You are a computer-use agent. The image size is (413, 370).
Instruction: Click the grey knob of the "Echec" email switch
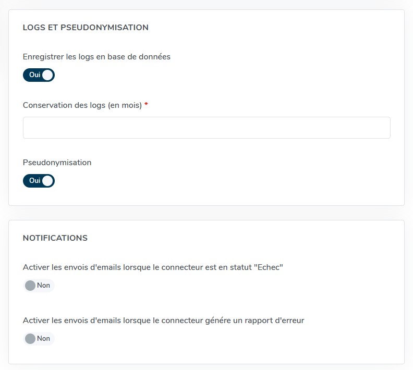click(x=30, y=286)
